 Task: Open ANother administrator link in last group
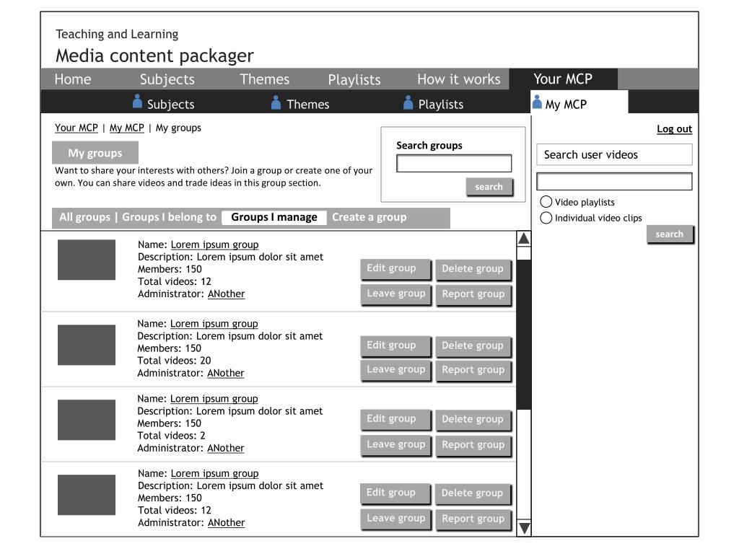click(226, 522)
